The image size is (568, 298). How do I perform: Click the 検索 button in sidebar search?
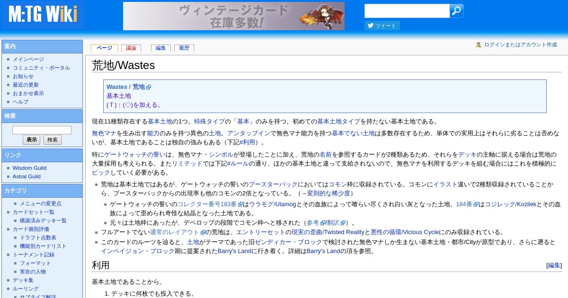click(53, 140)
